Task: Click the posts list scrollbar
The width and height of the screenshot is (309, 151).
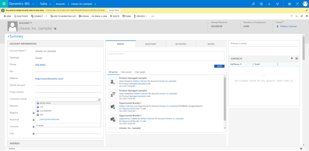Action: [225, 99]
